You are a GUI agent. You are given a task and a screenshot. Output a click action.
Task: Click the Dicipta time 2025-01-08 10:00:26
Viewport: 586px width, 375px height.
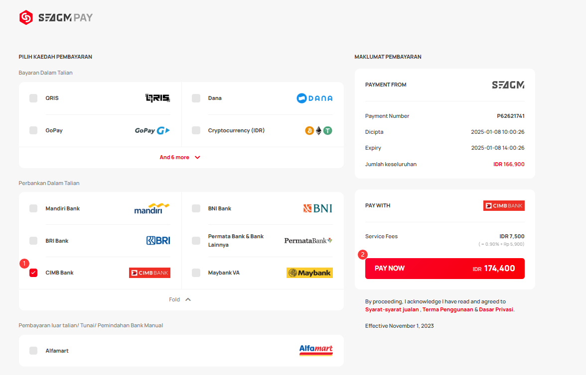[497, 132]
